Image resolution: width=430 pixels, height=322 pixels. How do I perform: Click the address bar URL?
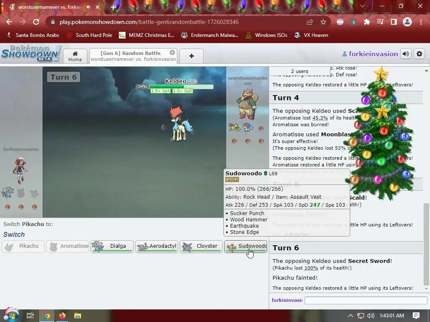click(149, 22)
